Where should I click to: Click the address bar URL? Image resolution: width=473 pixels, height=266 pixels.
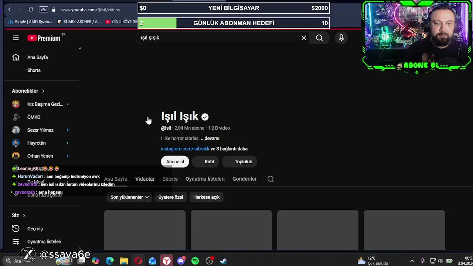click(91, 10)
